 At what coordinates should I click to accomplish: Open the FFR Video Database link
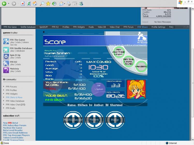[x=15, y=101]
